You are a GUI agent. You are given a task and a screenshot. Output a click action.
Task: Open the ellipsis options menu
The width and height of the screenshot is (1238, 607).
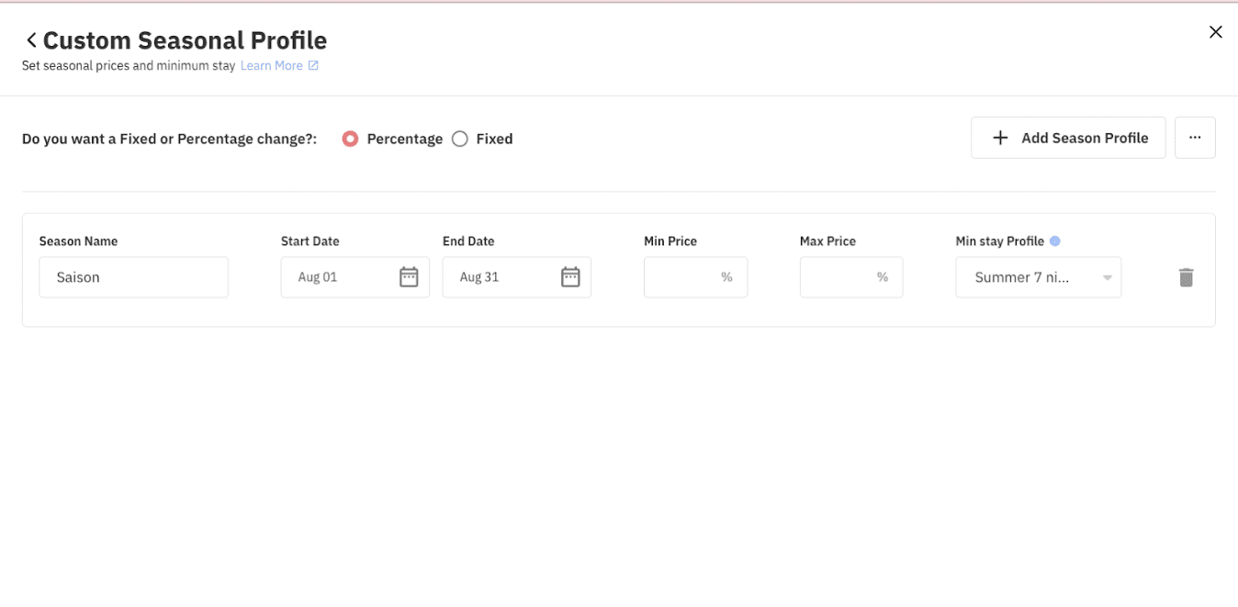click(x=1195, y=137)
